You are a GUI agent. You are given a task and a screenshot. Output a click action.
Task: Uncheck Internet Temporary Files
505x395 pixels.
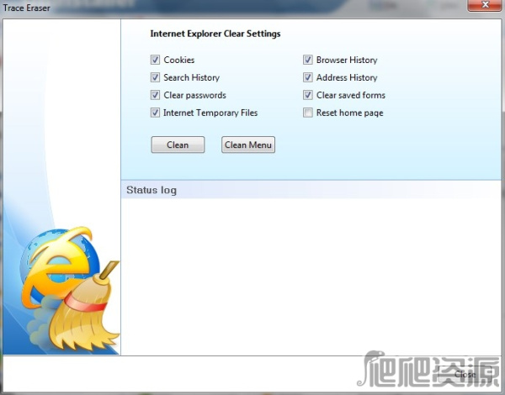(155, 113)
